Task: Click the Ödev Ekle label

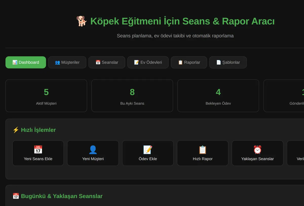Action: point(148,159)
